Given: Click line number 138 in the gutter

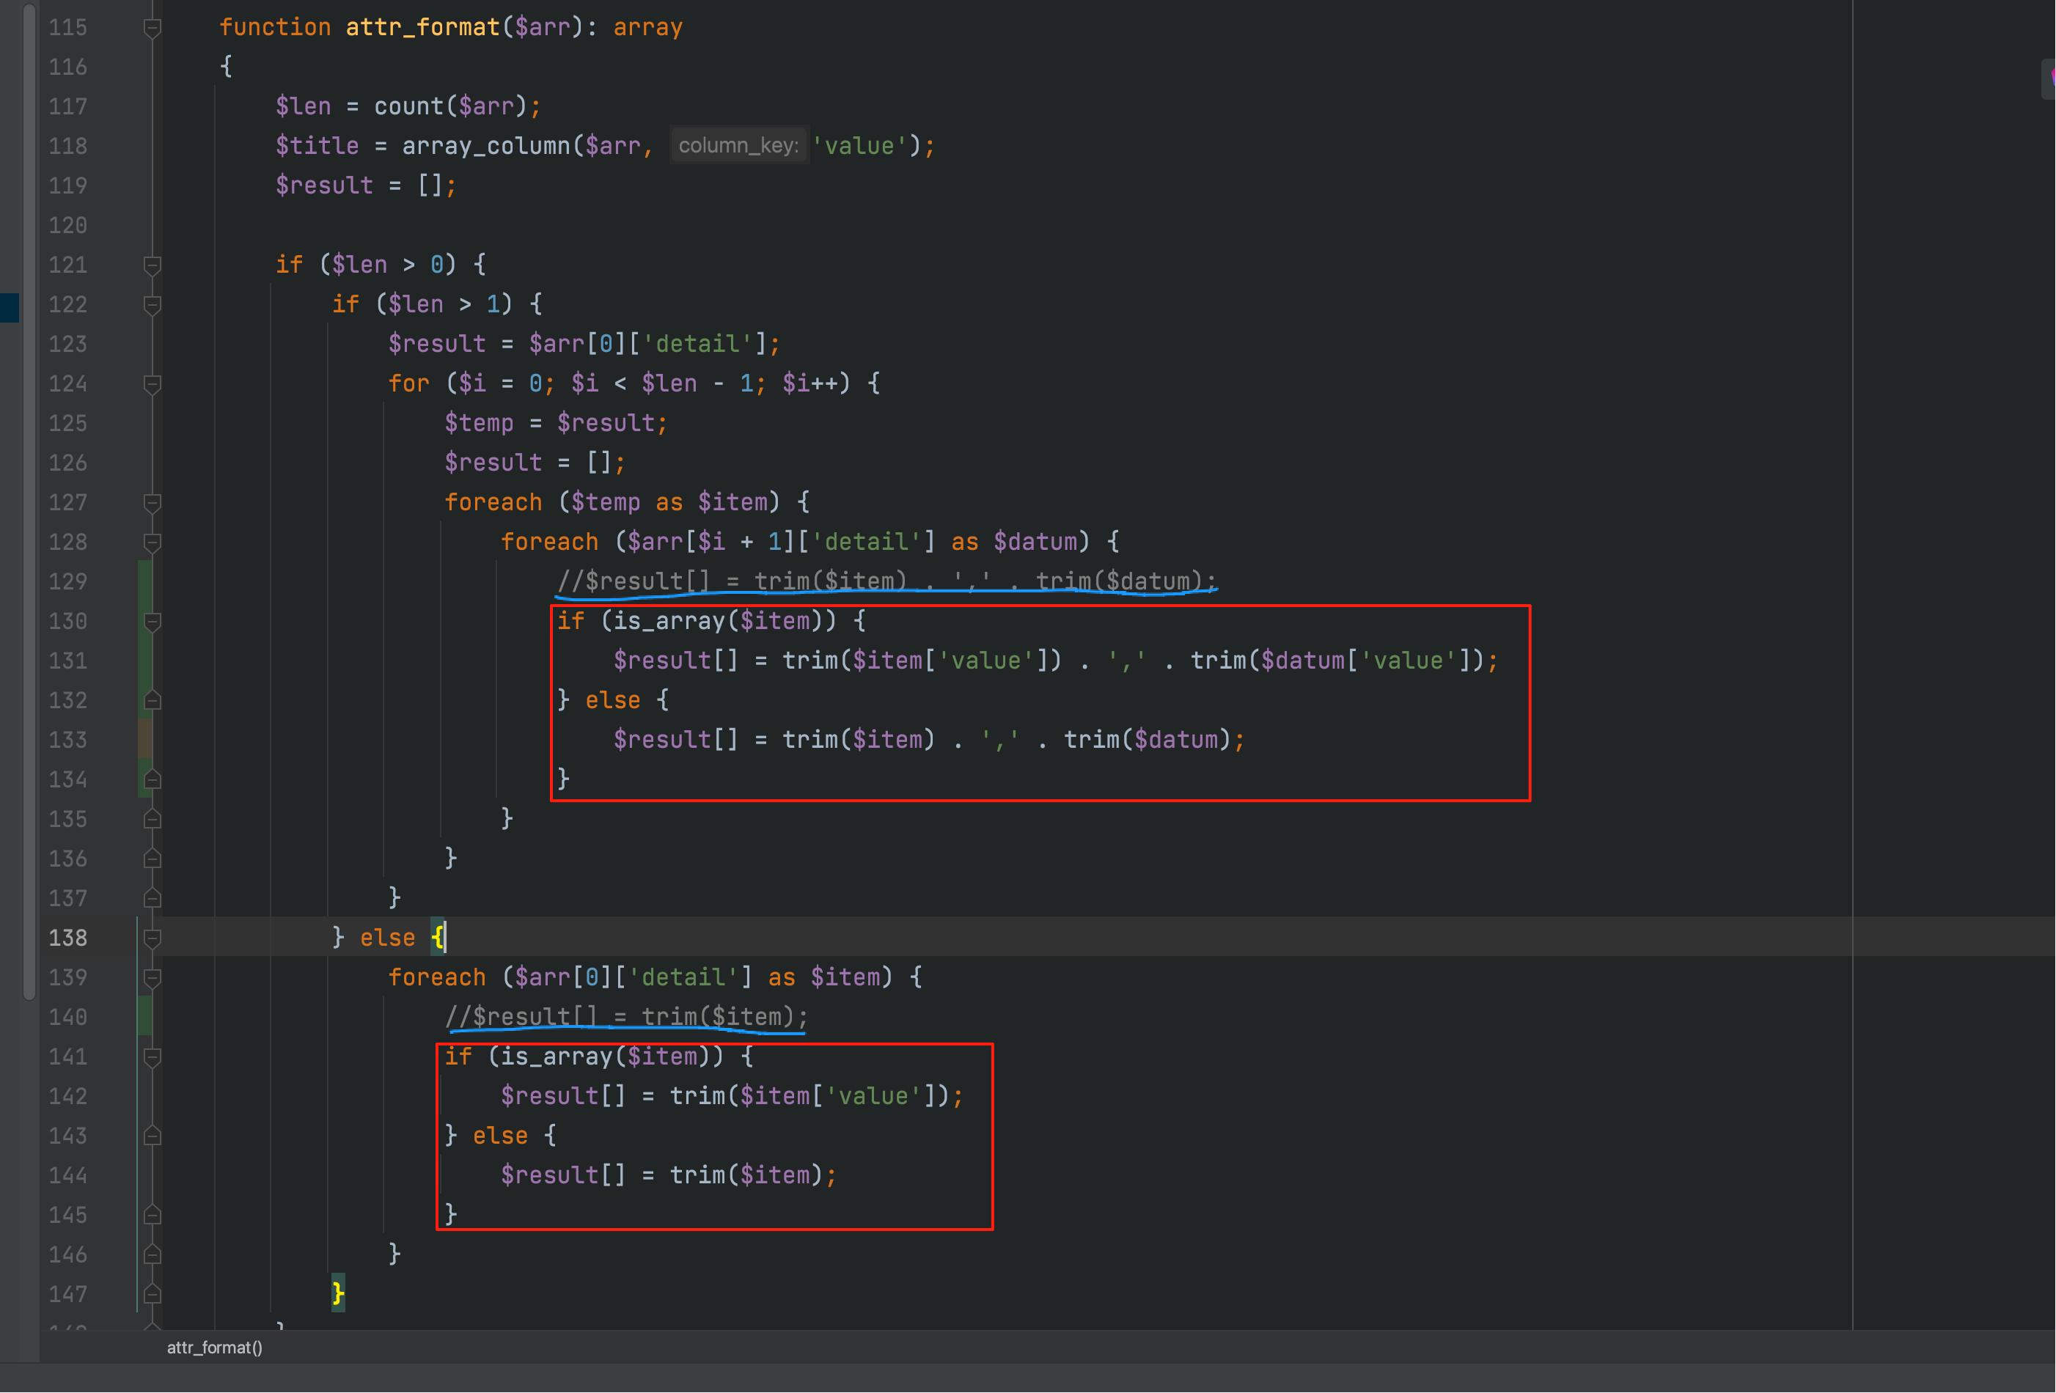Looking at the screenshot, I should point(68,938).
